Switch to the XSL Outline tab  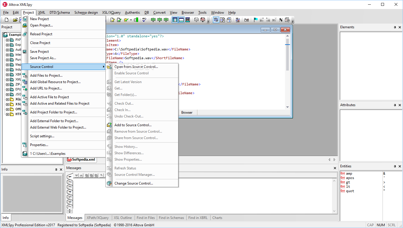123,218
